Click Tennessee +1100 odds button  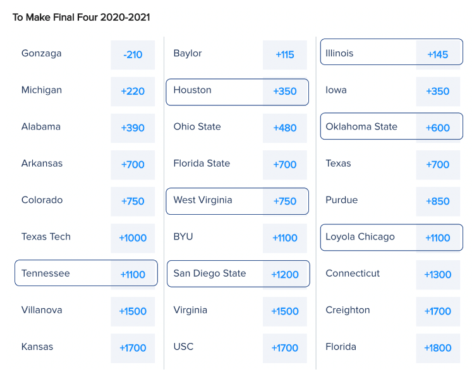[x=133, y=275]
